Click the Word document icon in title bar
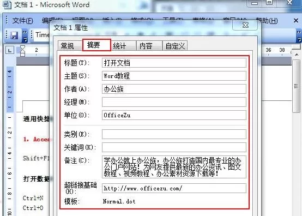 click(x=7, y=5)
